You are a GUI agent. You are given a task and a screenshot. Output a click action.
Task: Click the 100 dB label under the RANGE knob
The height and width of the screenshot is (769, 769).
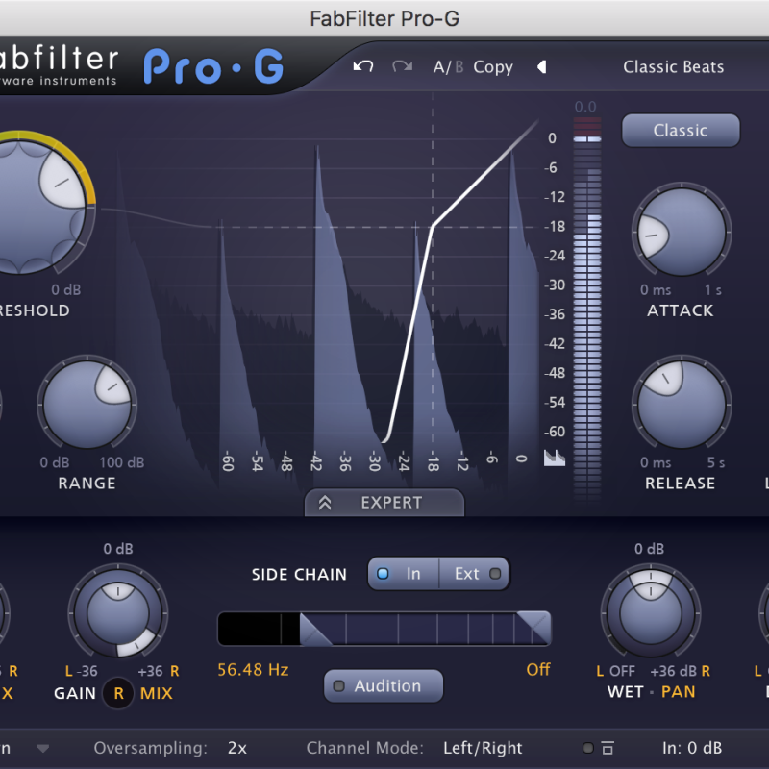coord(122,462)
